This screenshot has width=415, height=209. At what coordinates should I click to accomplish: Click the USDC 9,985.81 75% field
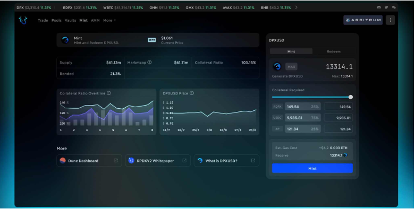pyautogui.click(x=303, y=118)
